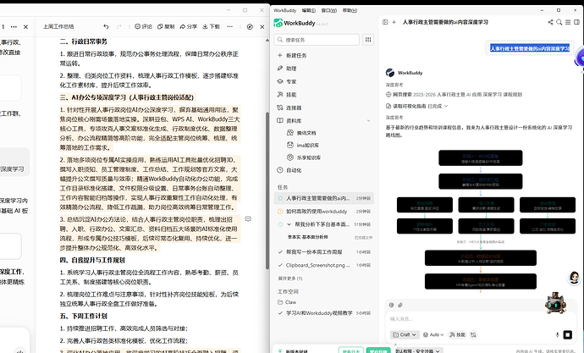Open more options ellipsis beside 下载

point(230,27)
